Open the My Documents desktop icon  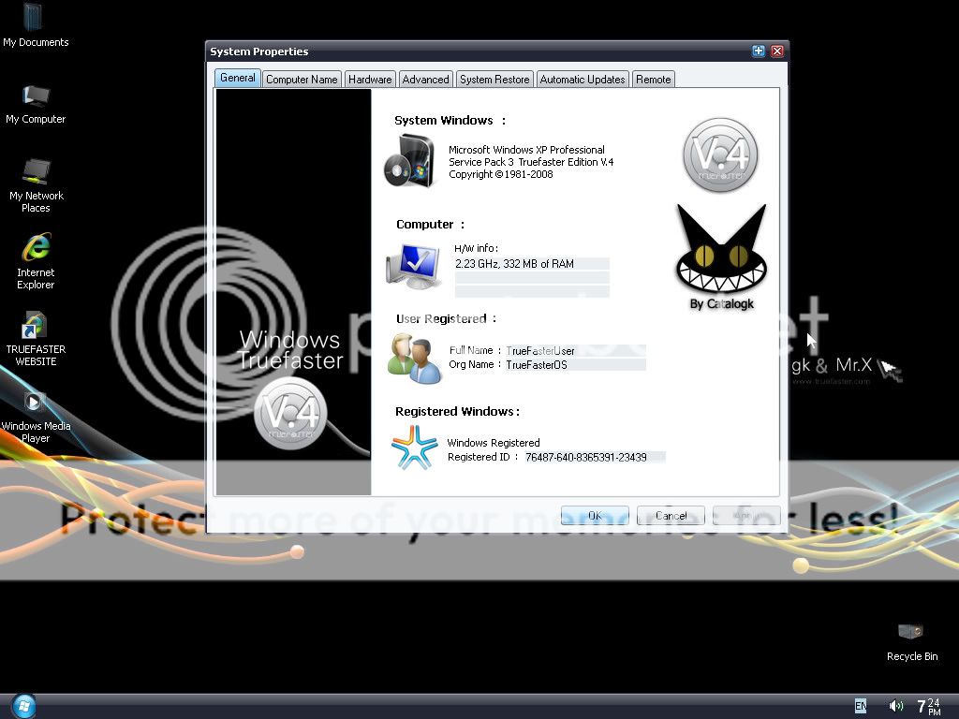point(35,19)
